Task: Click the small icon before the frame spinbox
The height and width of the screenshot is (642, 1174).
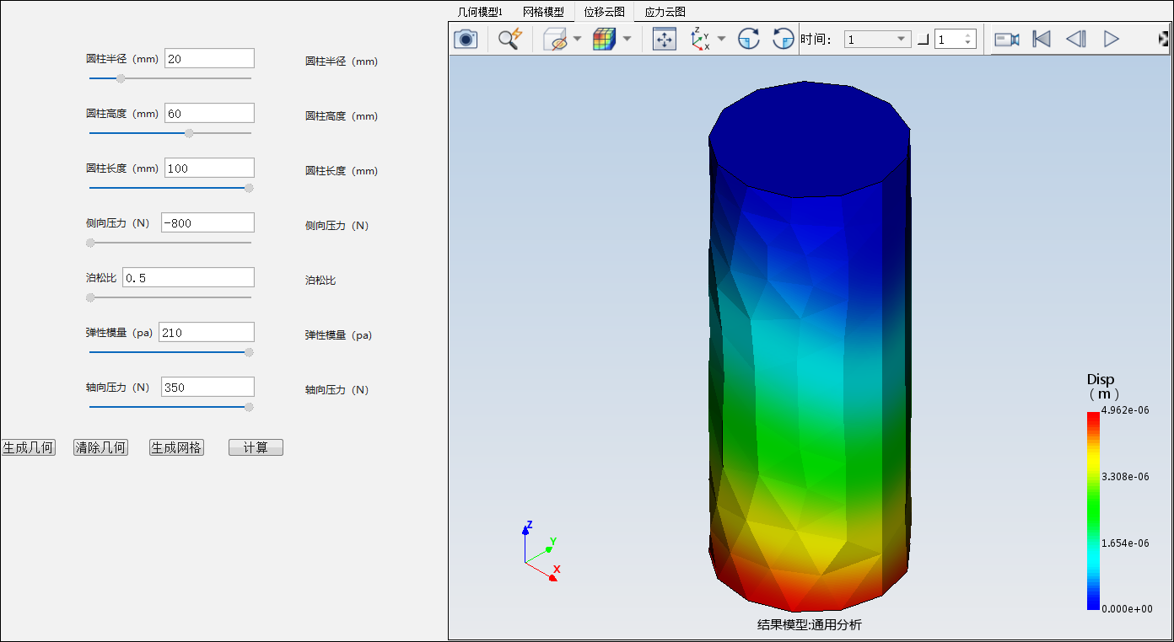Action: pos(923,40)
